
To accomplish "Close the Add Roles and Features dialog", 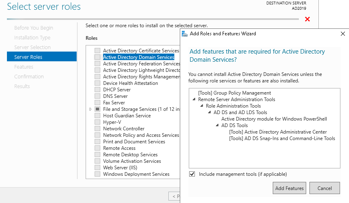I will [343, 34].
